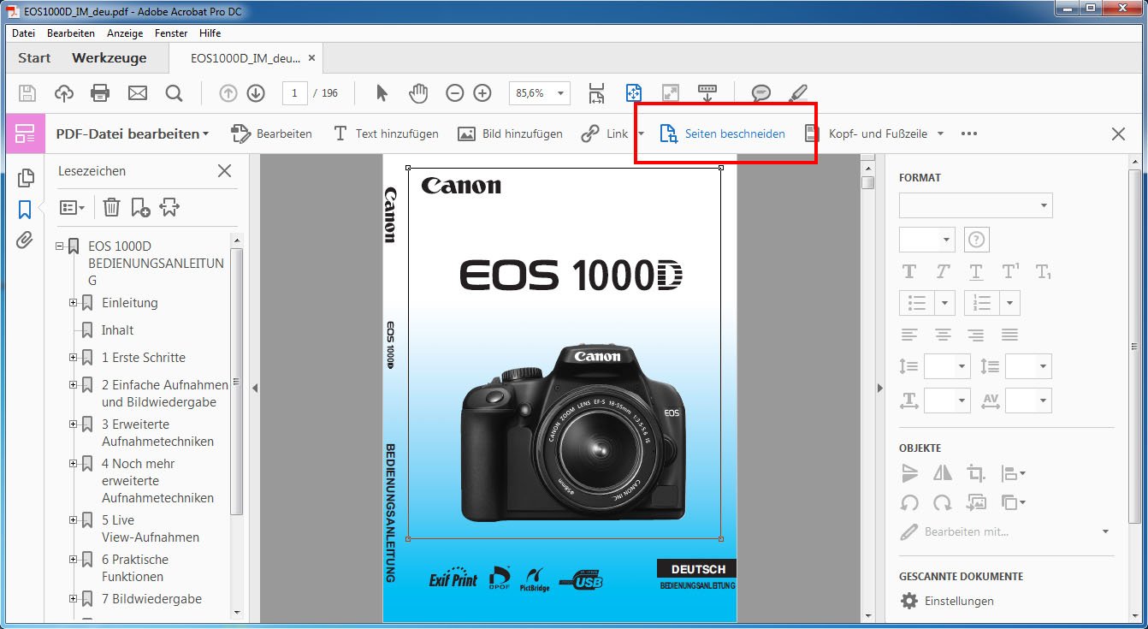Screen dimensions: 1148x629
Task: Expand the Einleitung bookmark
Action: point(74,303)
